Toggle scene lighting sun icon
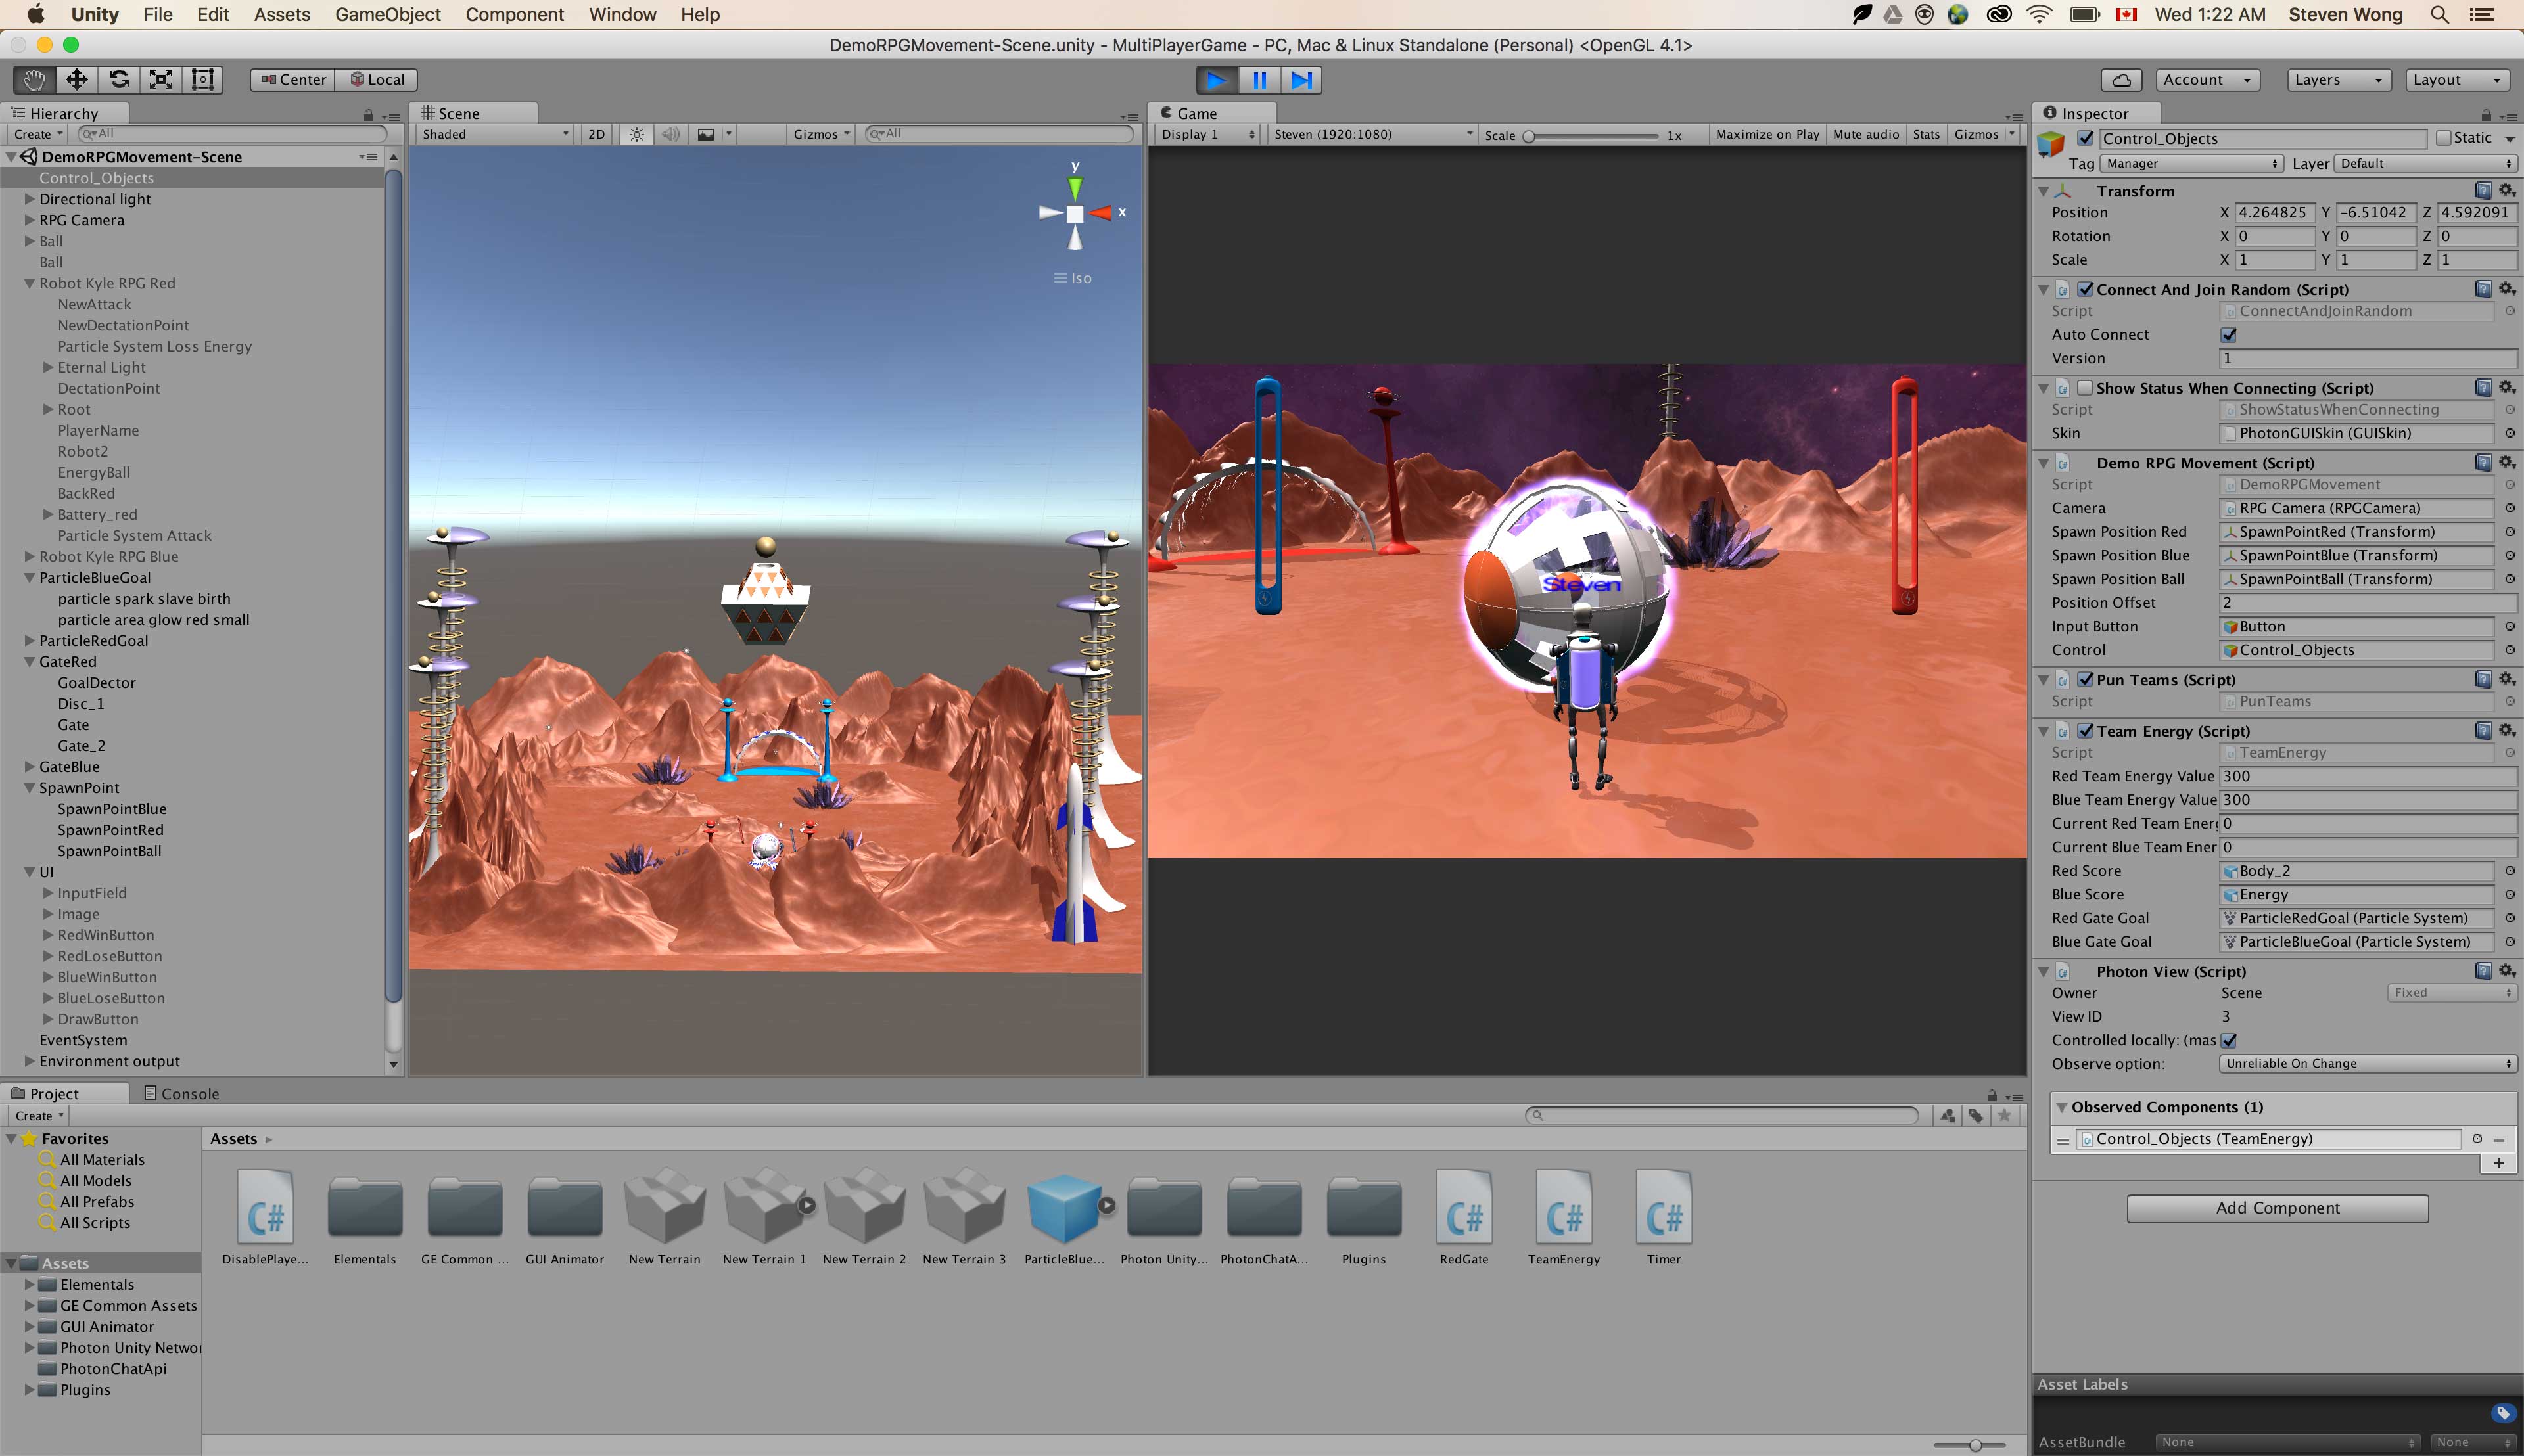 (636, 134)
